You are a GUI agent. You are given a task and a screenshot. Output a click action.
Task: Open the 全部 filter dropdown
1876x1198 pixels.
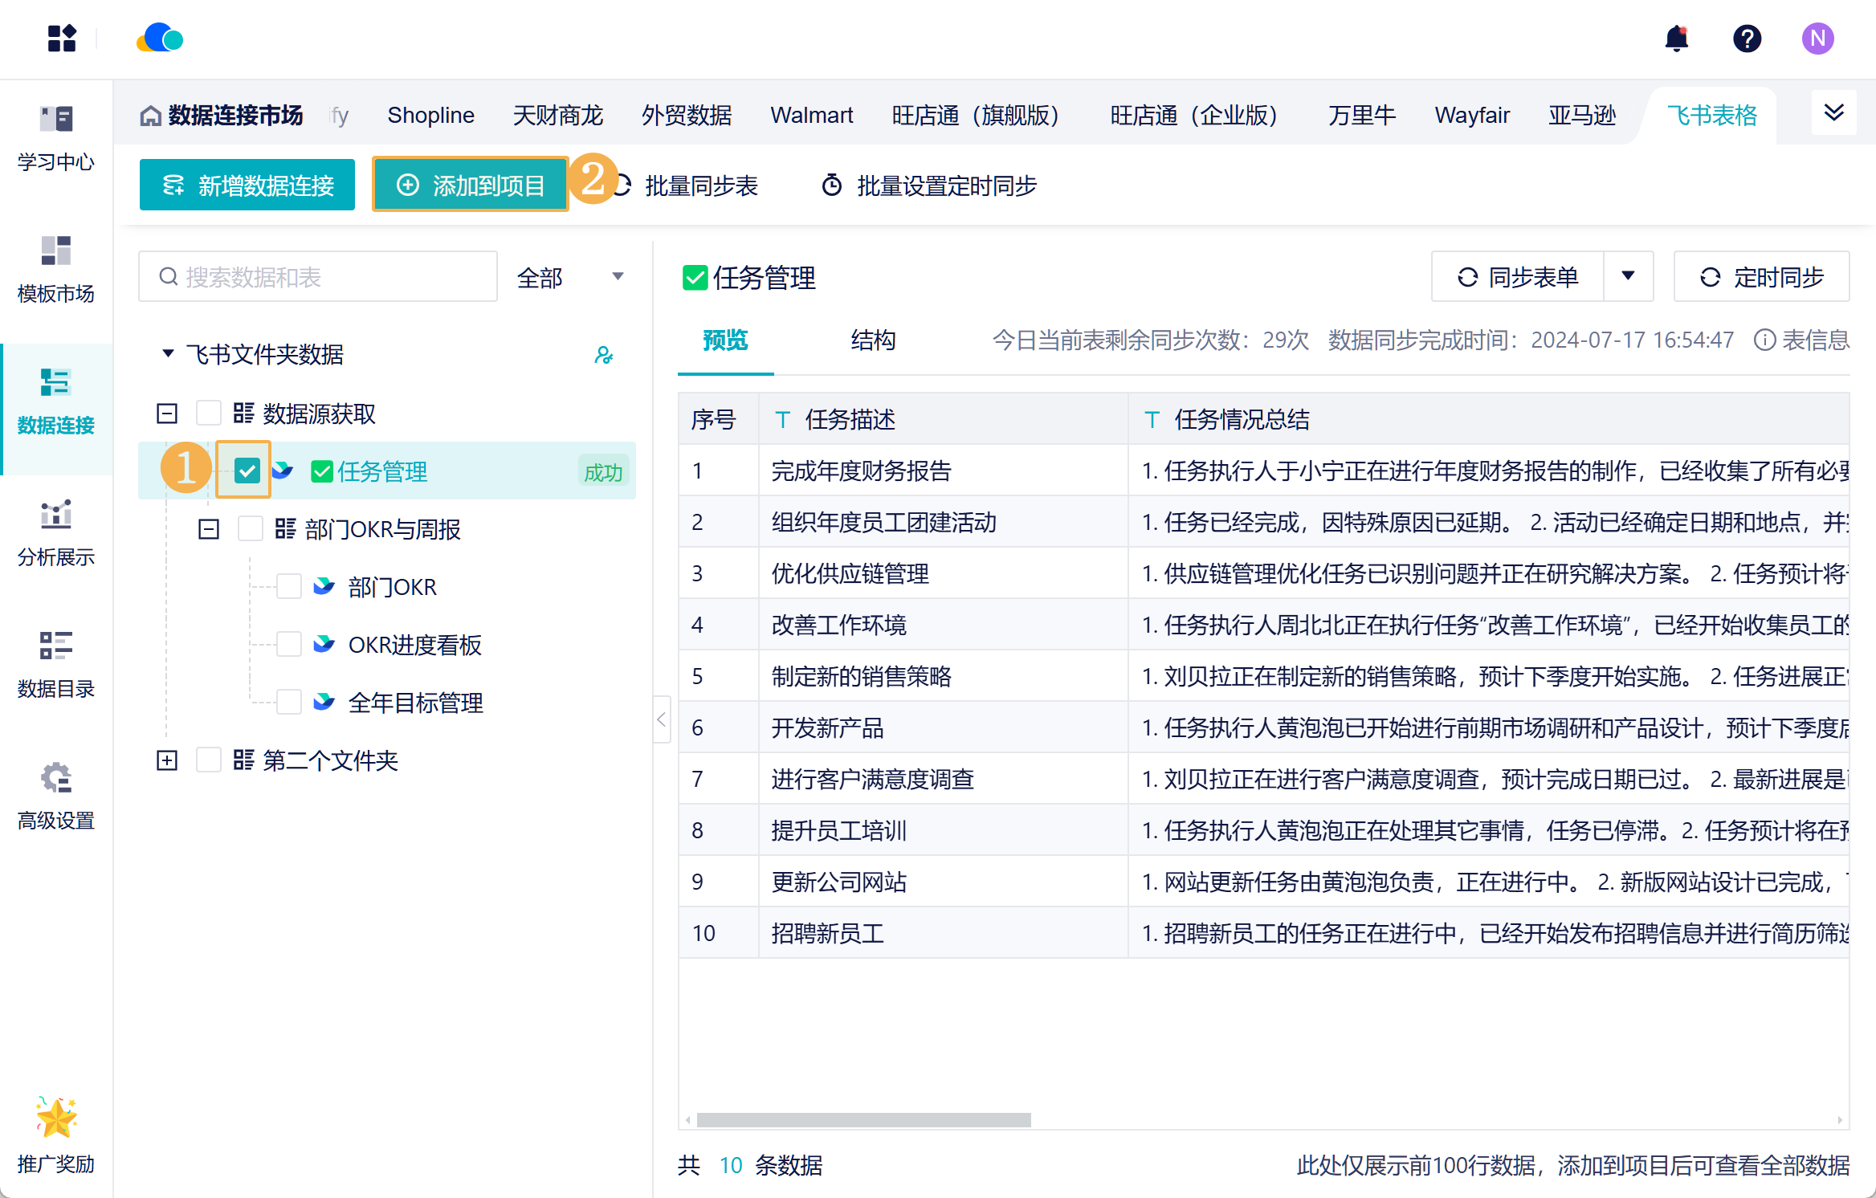(571, 277)
